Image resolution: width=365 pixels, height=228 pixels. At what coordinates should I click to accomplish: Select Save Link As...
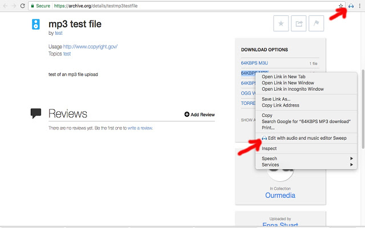(x=306, y=99)
